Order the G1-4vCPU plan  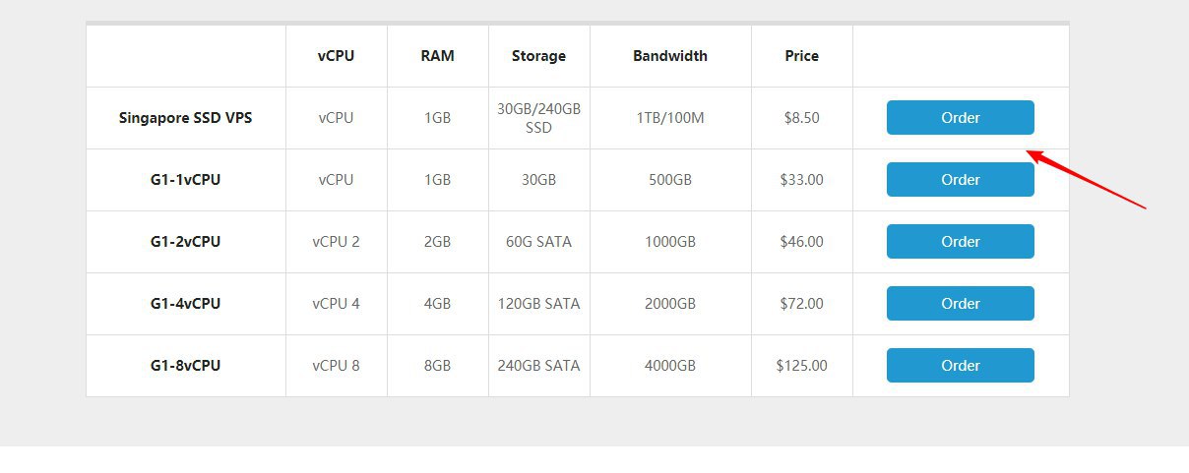(960, 304)
